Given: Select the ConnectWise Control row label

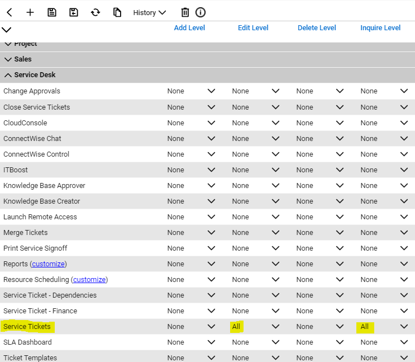Looking at the screenshot, I should [36, 154].
